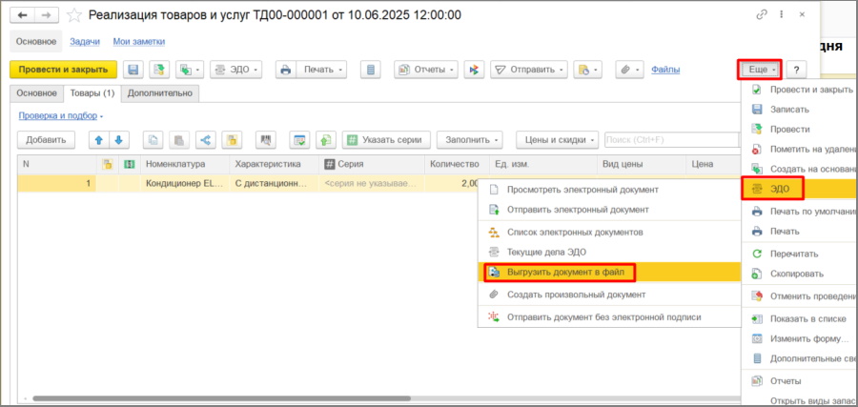This screenshot has height=407, width=858.
Task: Select Выгрузить документ в файл menu item
Action: [609, 272]
